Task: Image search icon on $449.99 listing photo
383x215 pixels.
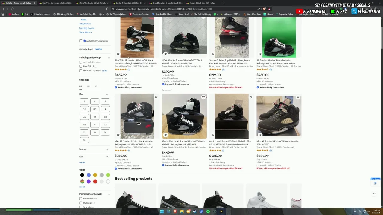Action: pos(165,135)
